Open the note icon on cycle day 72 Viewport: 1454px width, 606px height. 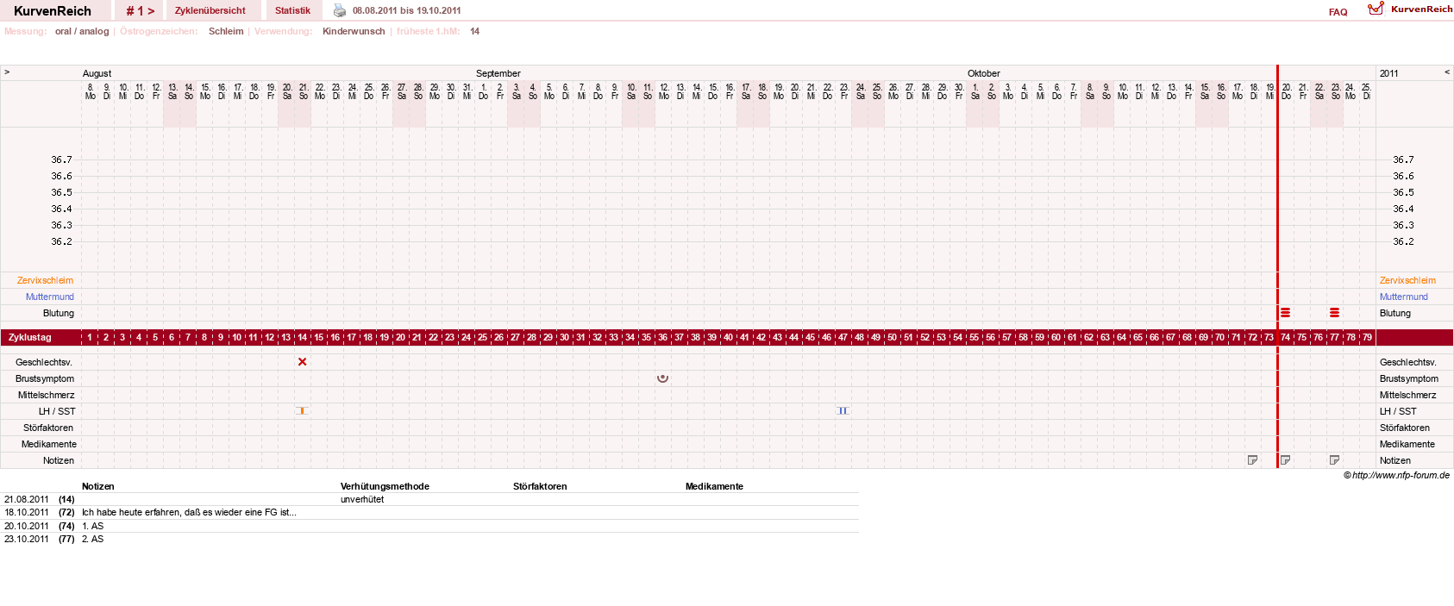coord(1252,460)
